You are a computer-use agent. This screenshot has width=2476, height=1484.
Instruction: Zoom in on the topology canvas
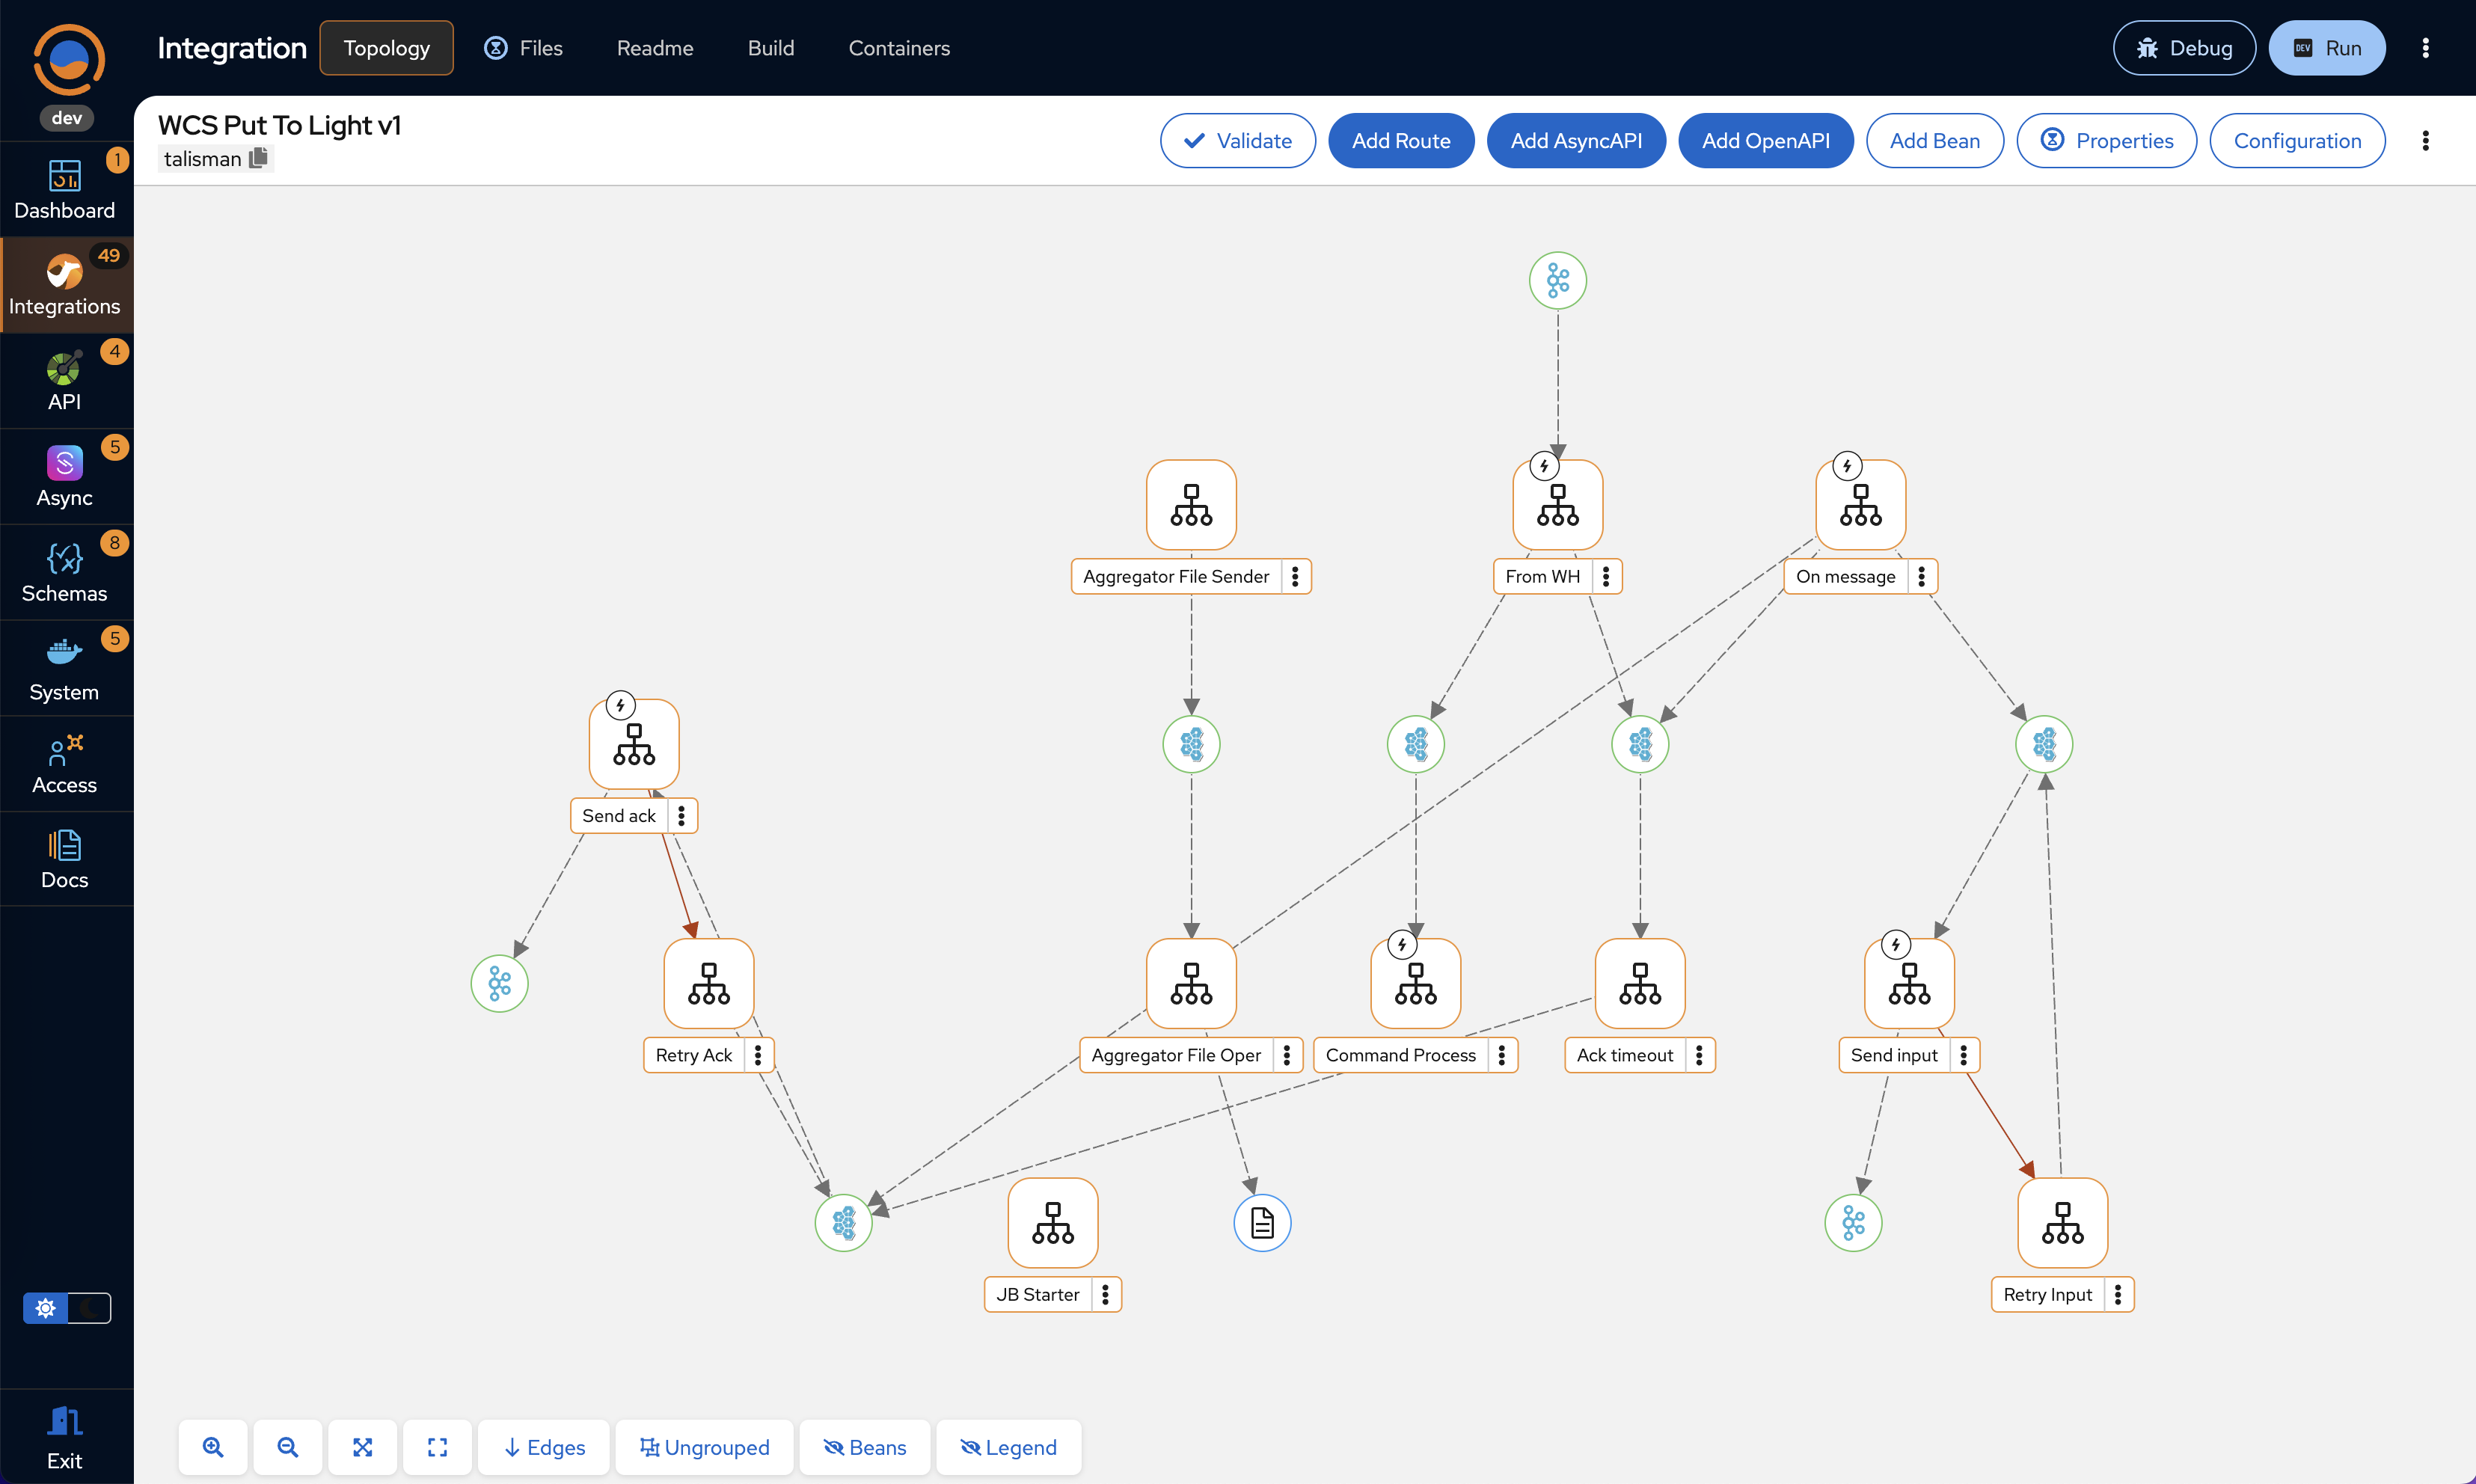(212, 1447)
